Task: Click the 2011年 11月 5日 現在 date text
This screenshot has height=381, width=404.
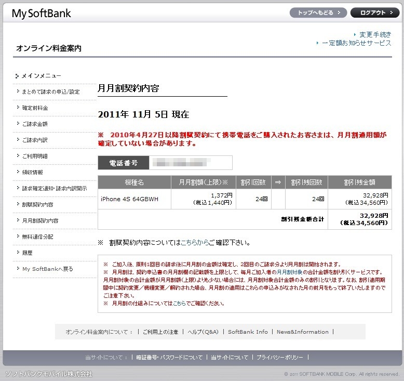Action: point(143,114)
